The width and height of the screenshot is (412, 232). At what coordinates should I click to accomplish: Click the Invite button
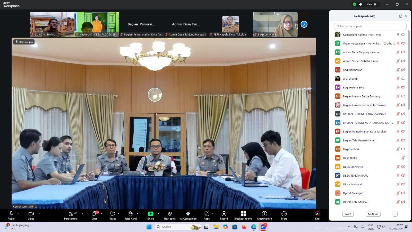[348, 214]
